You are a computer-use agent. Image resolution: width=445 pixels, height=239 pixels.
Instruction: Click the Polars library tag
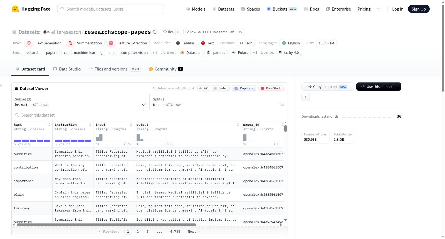240,52
